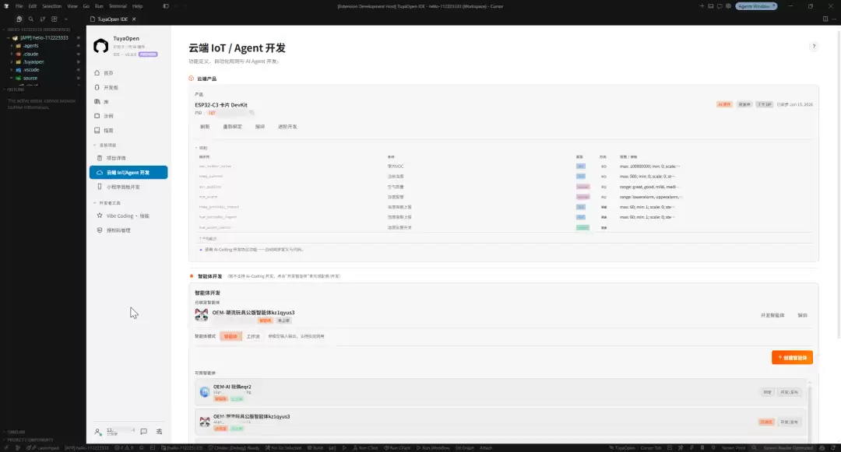This screenshot has width=841, height=452.
Task: Open the Help menu
Action: 137,6
